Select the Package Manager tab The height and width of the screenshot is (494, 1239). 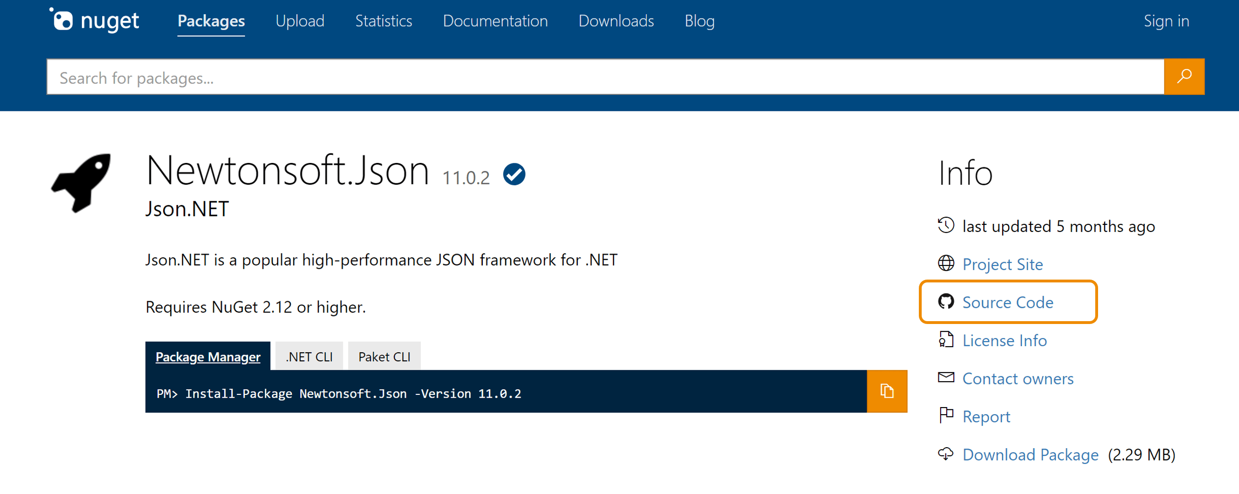point(208,356)
